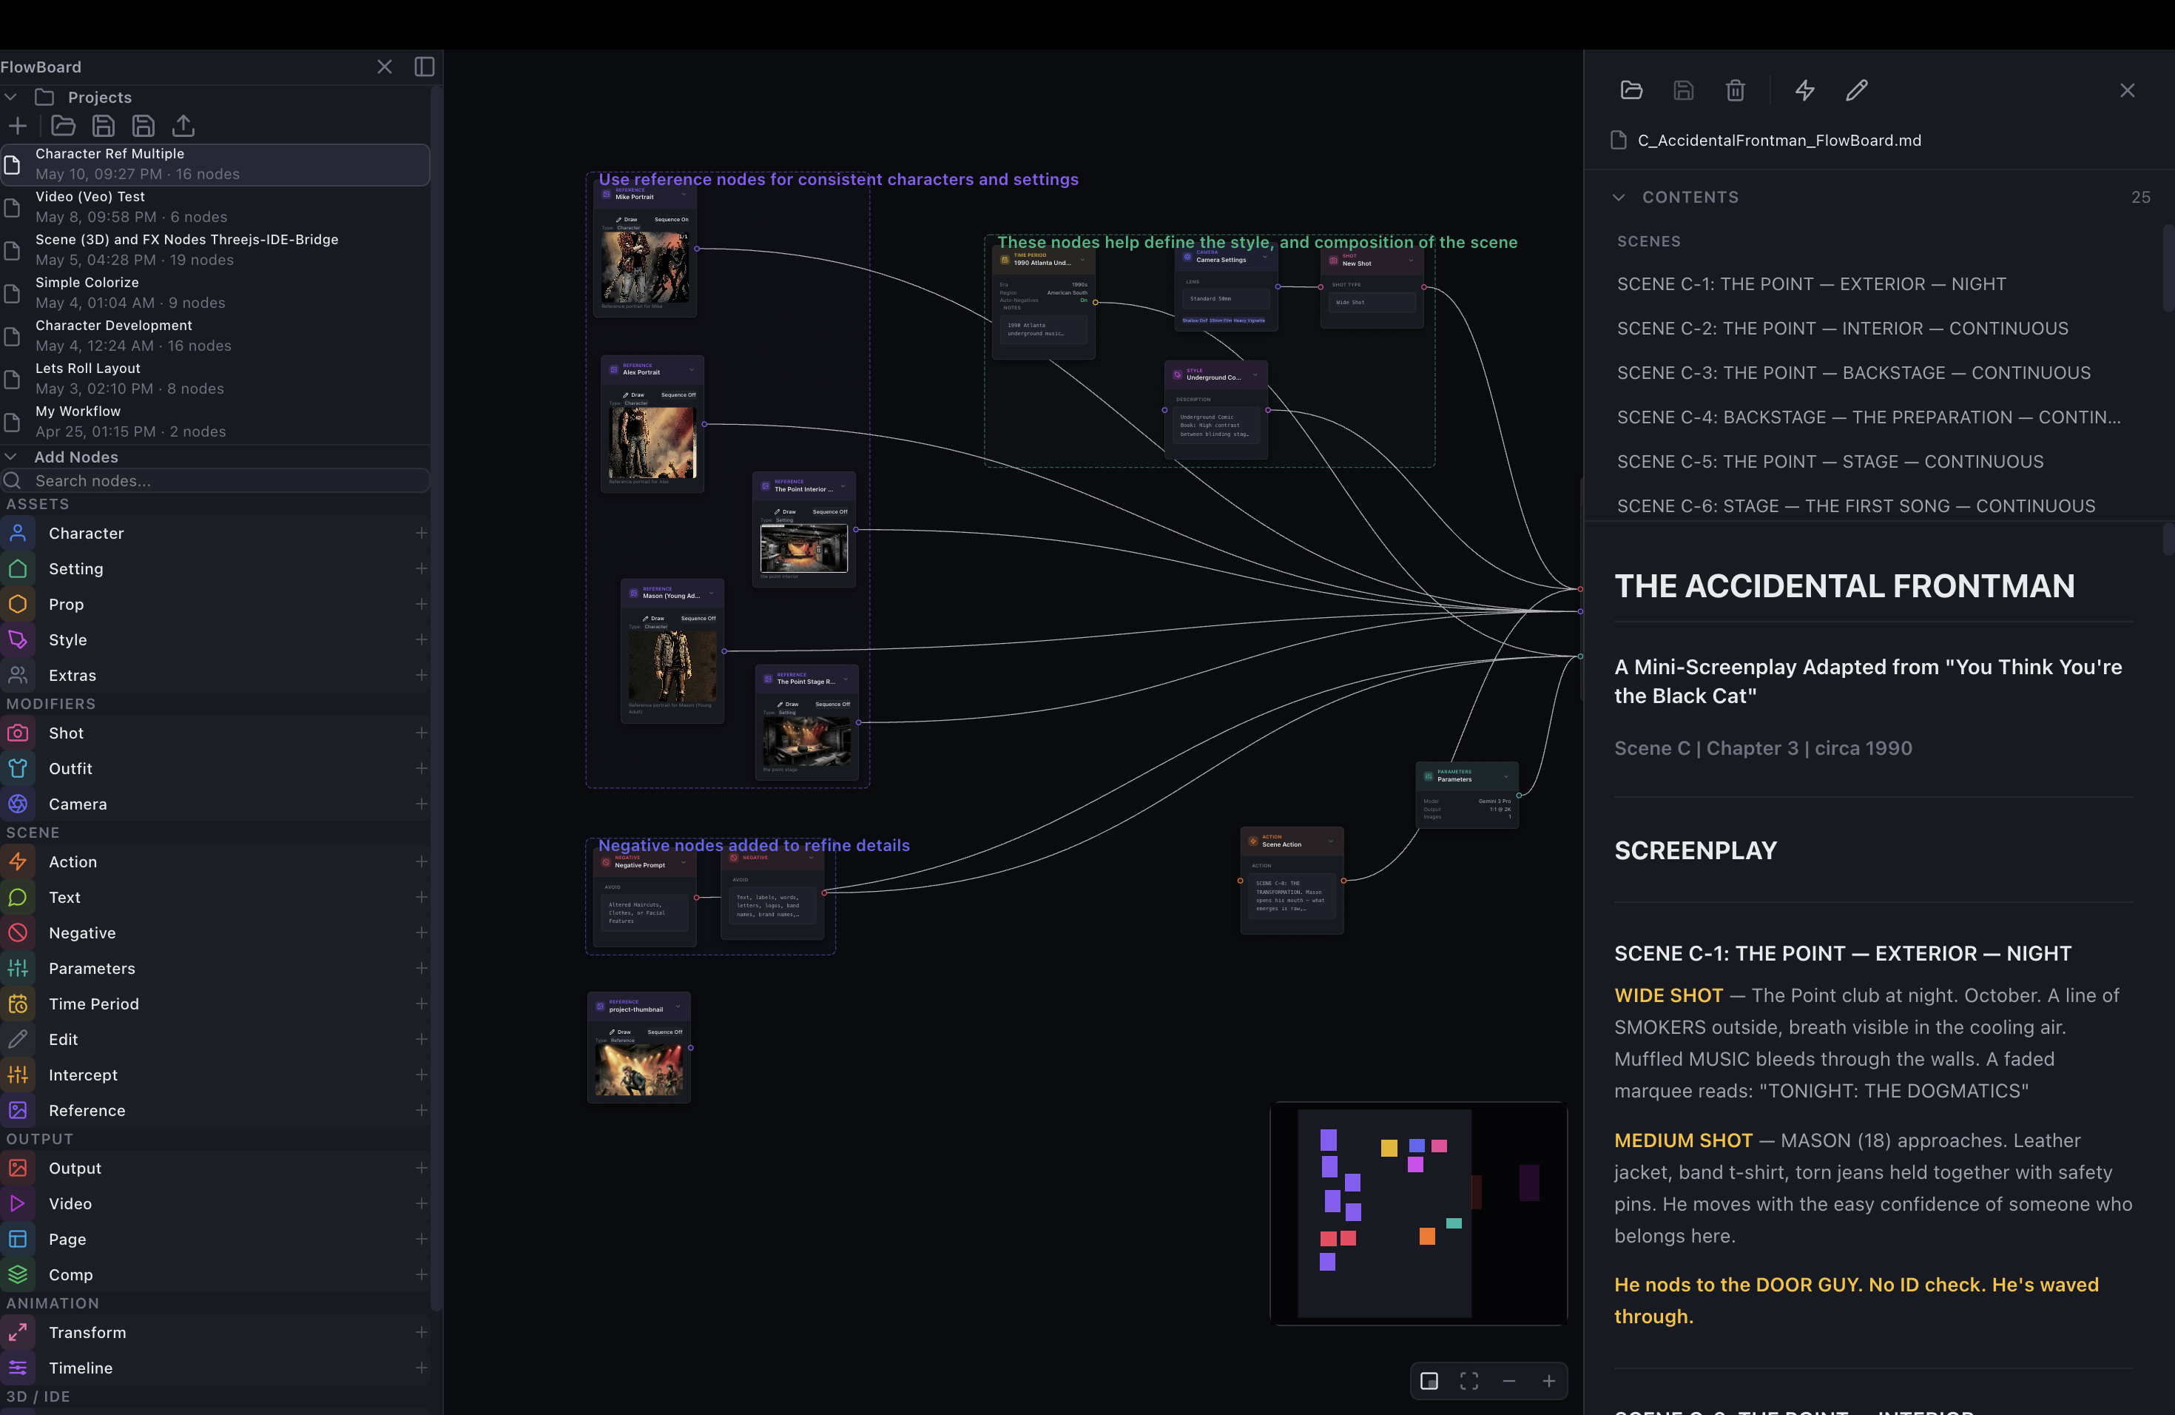2175x1415 pixels.
Task: Edit document with the pencil icon
Action: point(1856,90)
